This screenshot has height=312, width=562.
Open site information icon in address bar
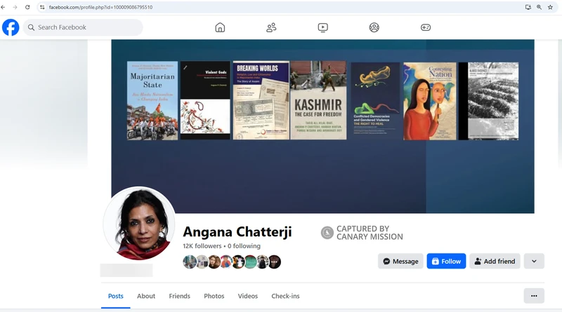tap(42, 7)
